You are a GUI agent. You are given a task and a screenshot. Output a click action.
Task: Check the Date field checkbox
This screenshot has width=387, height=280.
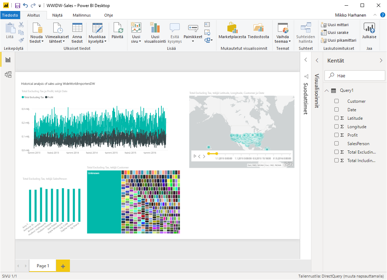point(337,109)
